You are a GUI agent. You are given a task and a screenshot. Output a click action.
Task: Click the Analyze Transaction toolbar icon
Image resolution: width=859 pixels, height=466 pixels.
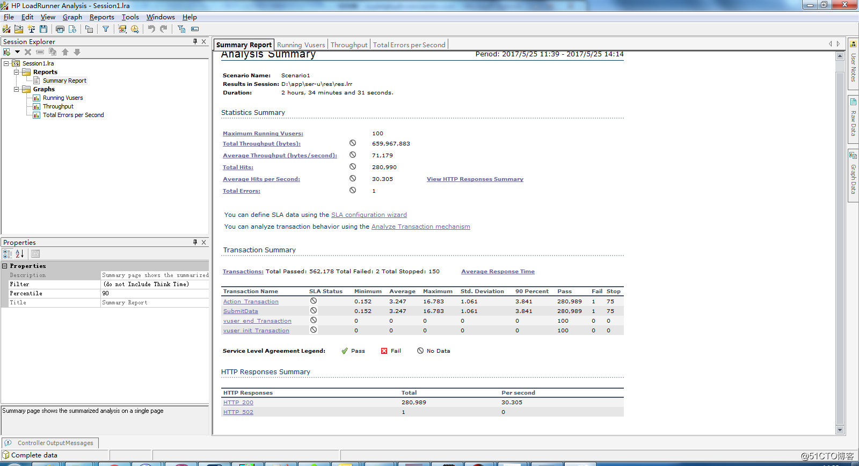(x=122, y=29)
